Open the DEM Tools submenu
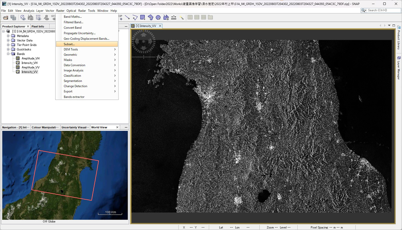Viewport: 402px width, 230px height. [x=87, y=49]
